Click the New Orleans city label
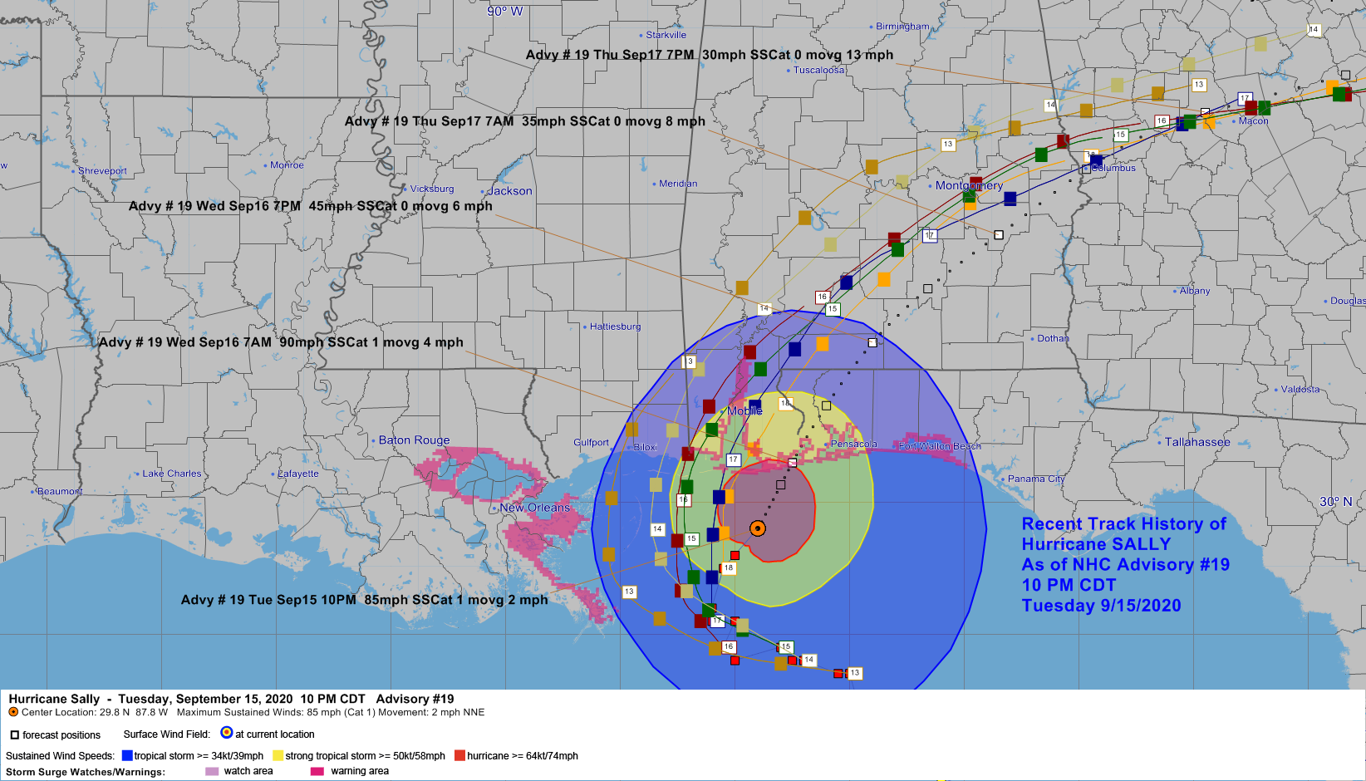 click(x=535, y=508)
